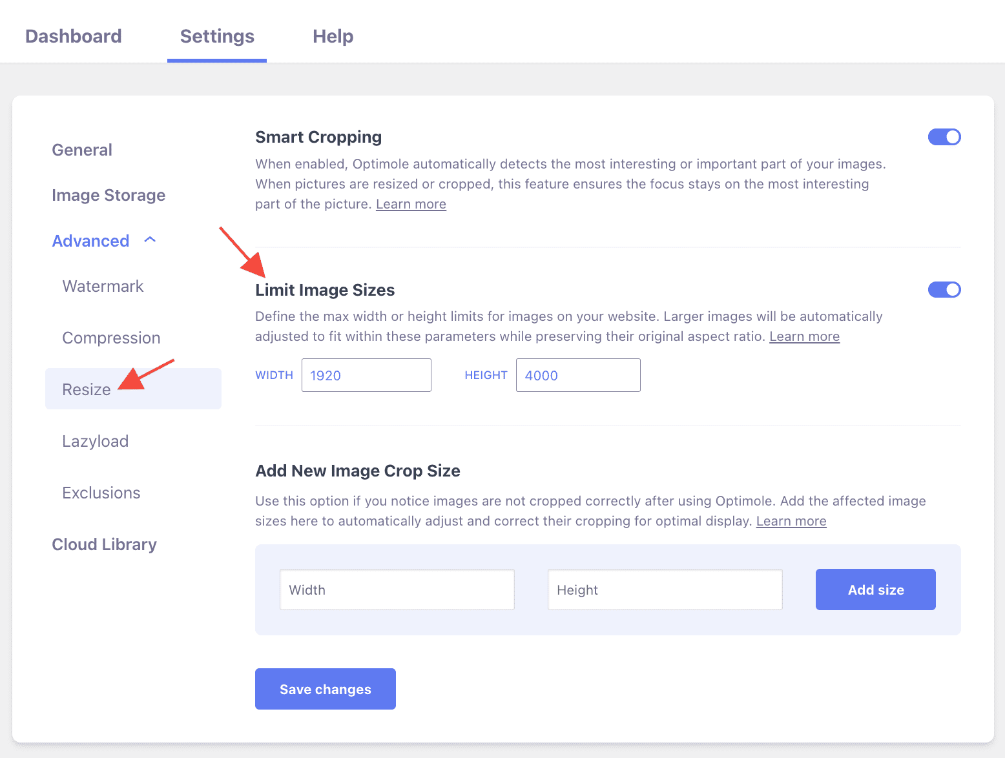Viewport: 1005px width, 758px height.
Task: Focus the new crop Height input
Action: pyautogui.click(x=665, y=589)
